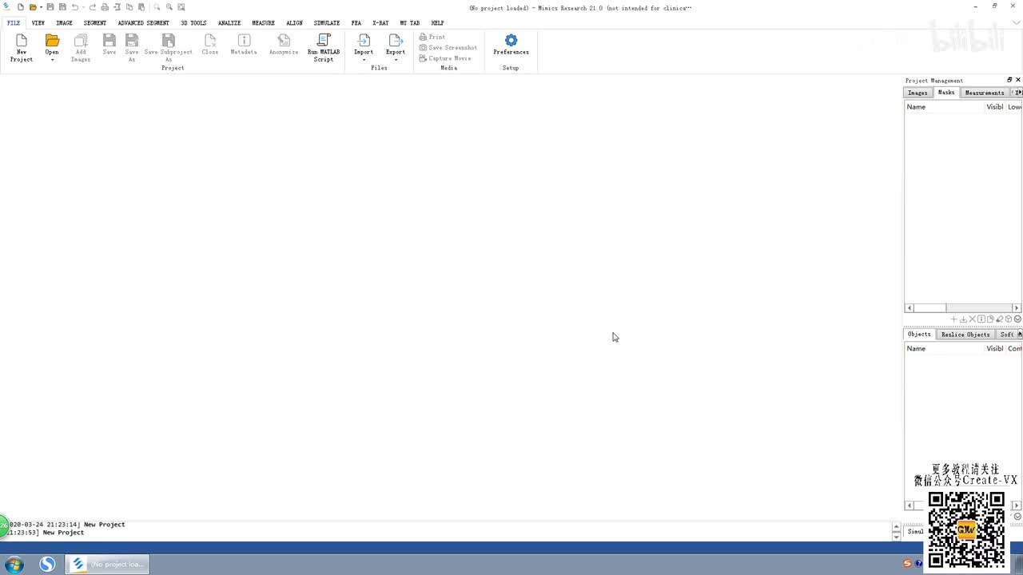Add new mask with plus icon
This screenshot has height=575, width=1023.
click(953, 319)
